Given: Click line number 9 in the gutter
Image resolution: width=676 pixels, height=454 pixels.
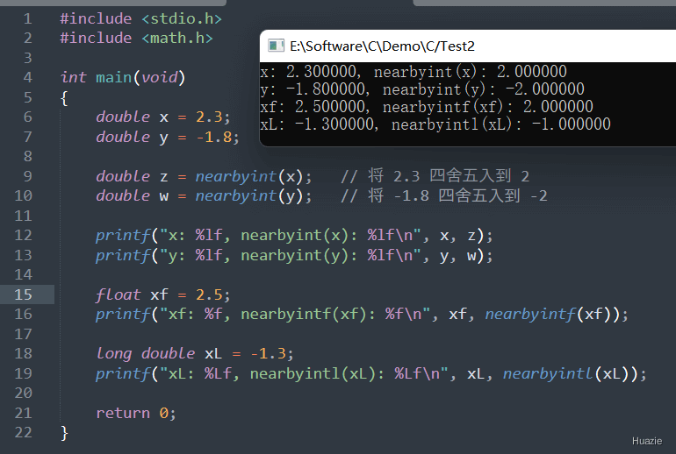Looking at the screenshot, I should (27, 176).
